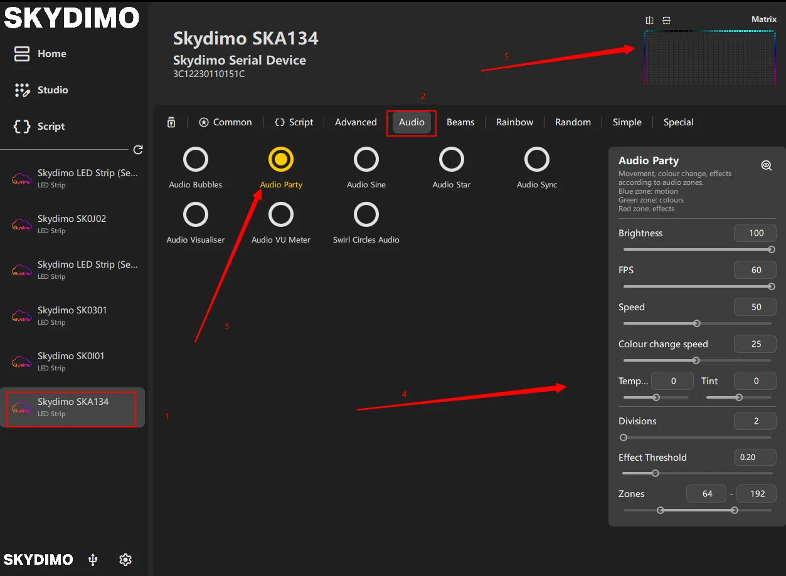Select the Audio Visualiser effect
The height and width of the screenshot is (576, 786).
tap(196, 215)
